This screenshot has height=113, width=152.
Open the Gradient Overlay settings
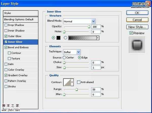click(18, 75)
